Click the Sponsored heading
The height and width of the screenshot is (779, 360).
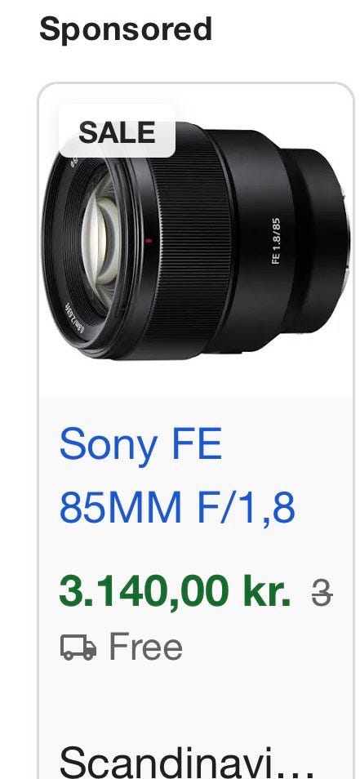[126, 29]
